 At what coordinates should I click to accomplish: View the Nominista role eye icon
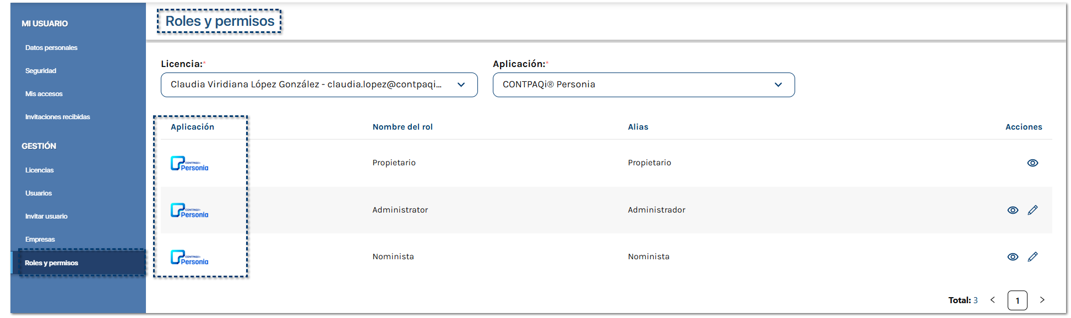(1013, 257)
